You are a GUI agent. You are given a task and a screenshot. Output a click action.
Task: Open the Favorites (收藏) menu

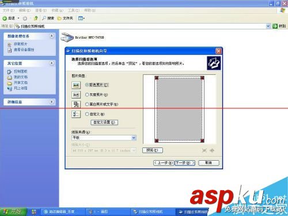[x=58, y=10]
